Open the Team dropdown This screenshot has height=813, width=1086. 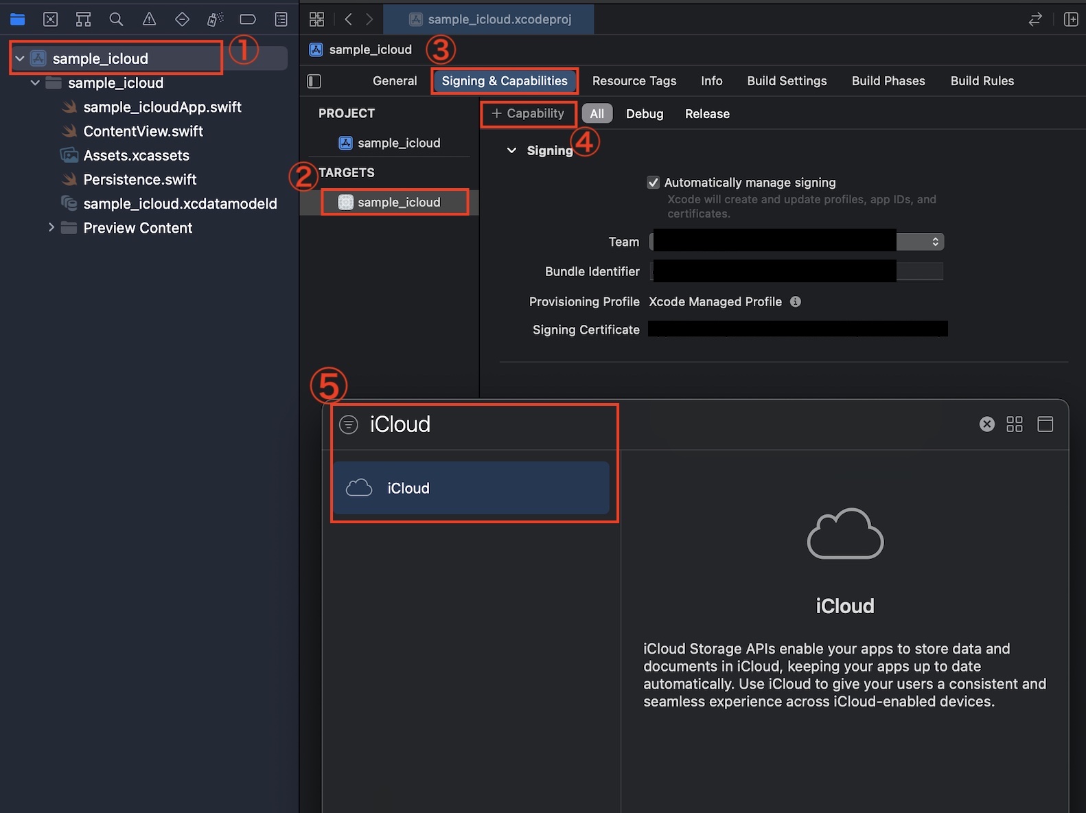(797, 242)
